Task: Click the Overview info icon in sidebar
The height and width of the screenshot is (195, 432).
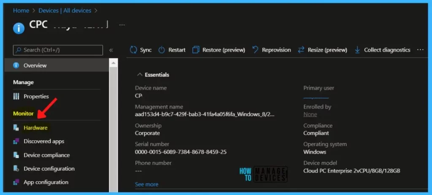Action: pyautogui.click(x=16, y=66)
